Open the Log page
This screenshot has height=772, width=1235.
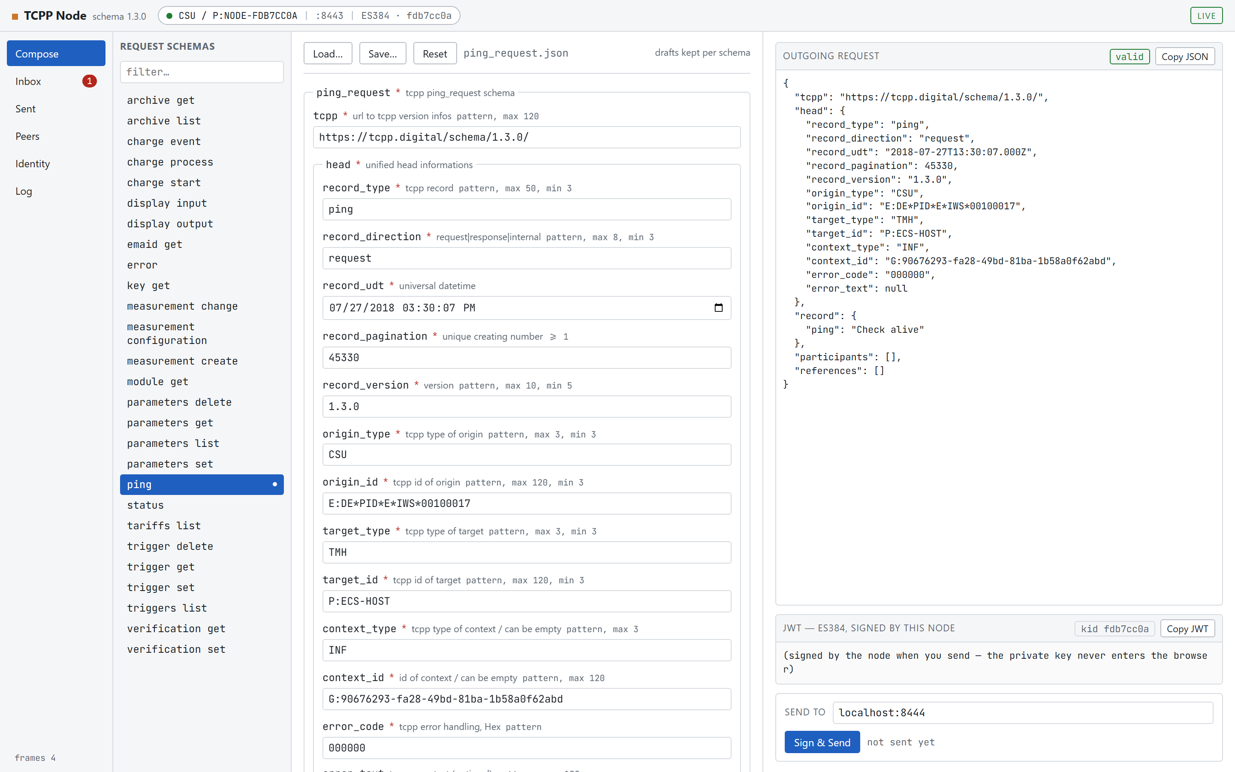pyautogui.click(x=56, y=191)
